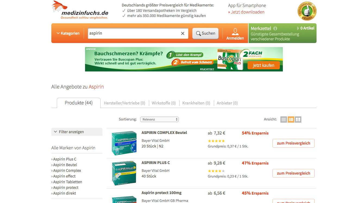
Task: Clear the search field with the X icon
Action: [x=183, y=33]
